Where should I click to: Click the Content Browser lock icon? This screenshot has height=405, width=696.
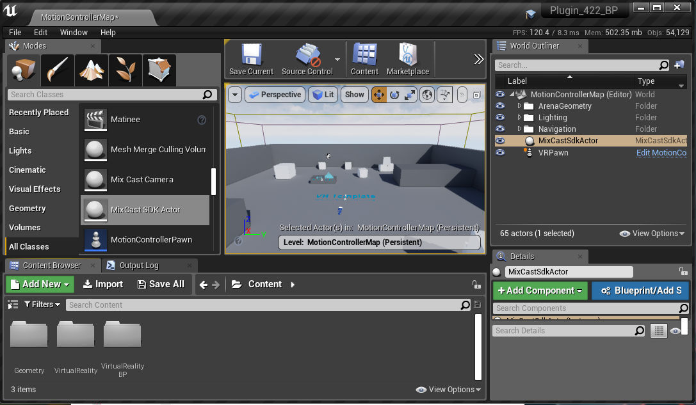click(476, 284)
